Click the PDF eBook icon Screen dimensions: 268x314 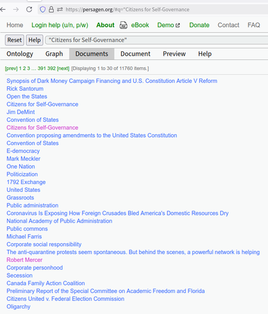(123, 25)
